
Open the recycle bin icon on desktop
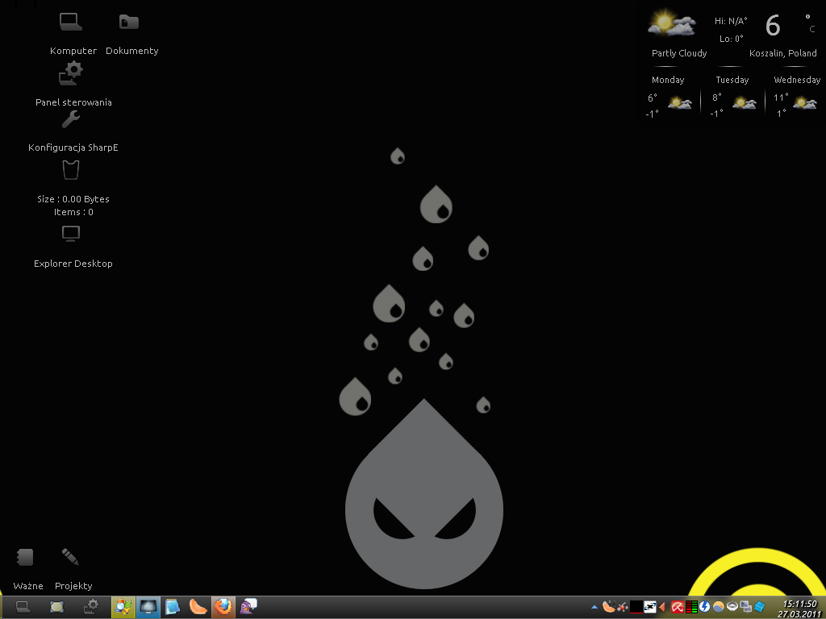click(71, 170)
